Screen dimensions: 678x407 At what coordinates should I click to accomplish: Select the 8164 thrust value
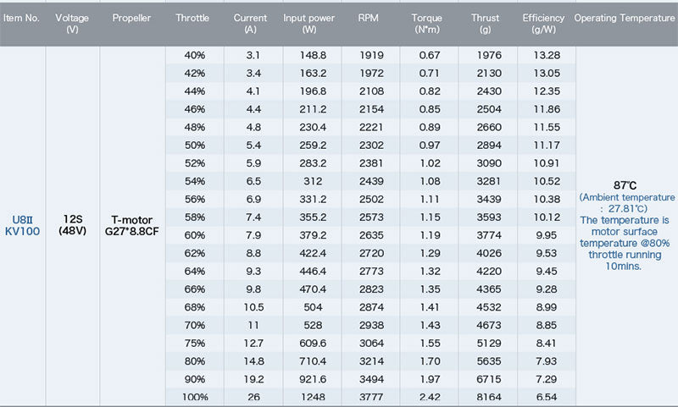click(x=486, y=397)
